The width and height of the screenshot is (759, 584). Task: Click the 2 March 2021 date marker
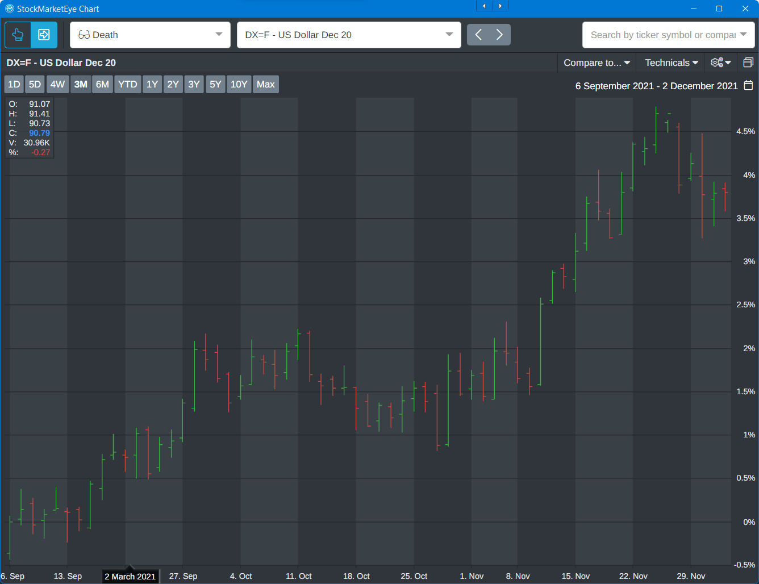(x=130, y=576)
